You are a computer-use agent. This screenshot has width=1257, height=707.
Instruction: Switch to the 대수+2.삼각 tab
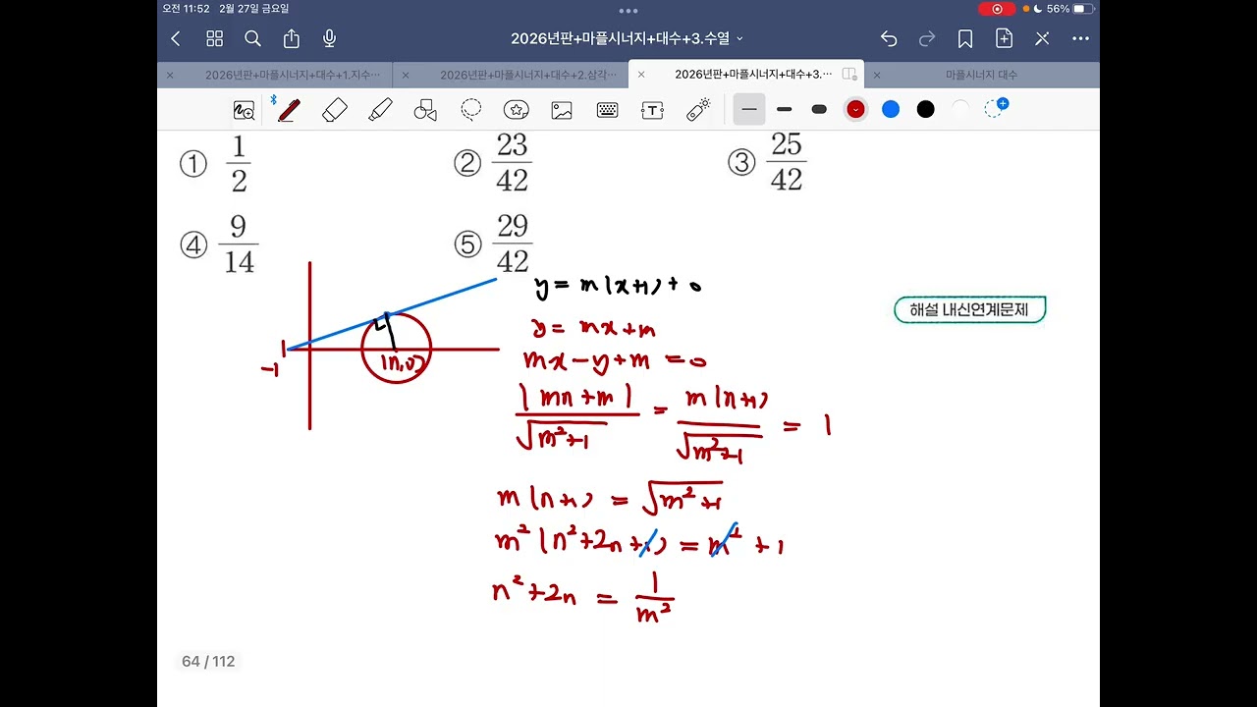pyautogui.click(x=528, y=75)
